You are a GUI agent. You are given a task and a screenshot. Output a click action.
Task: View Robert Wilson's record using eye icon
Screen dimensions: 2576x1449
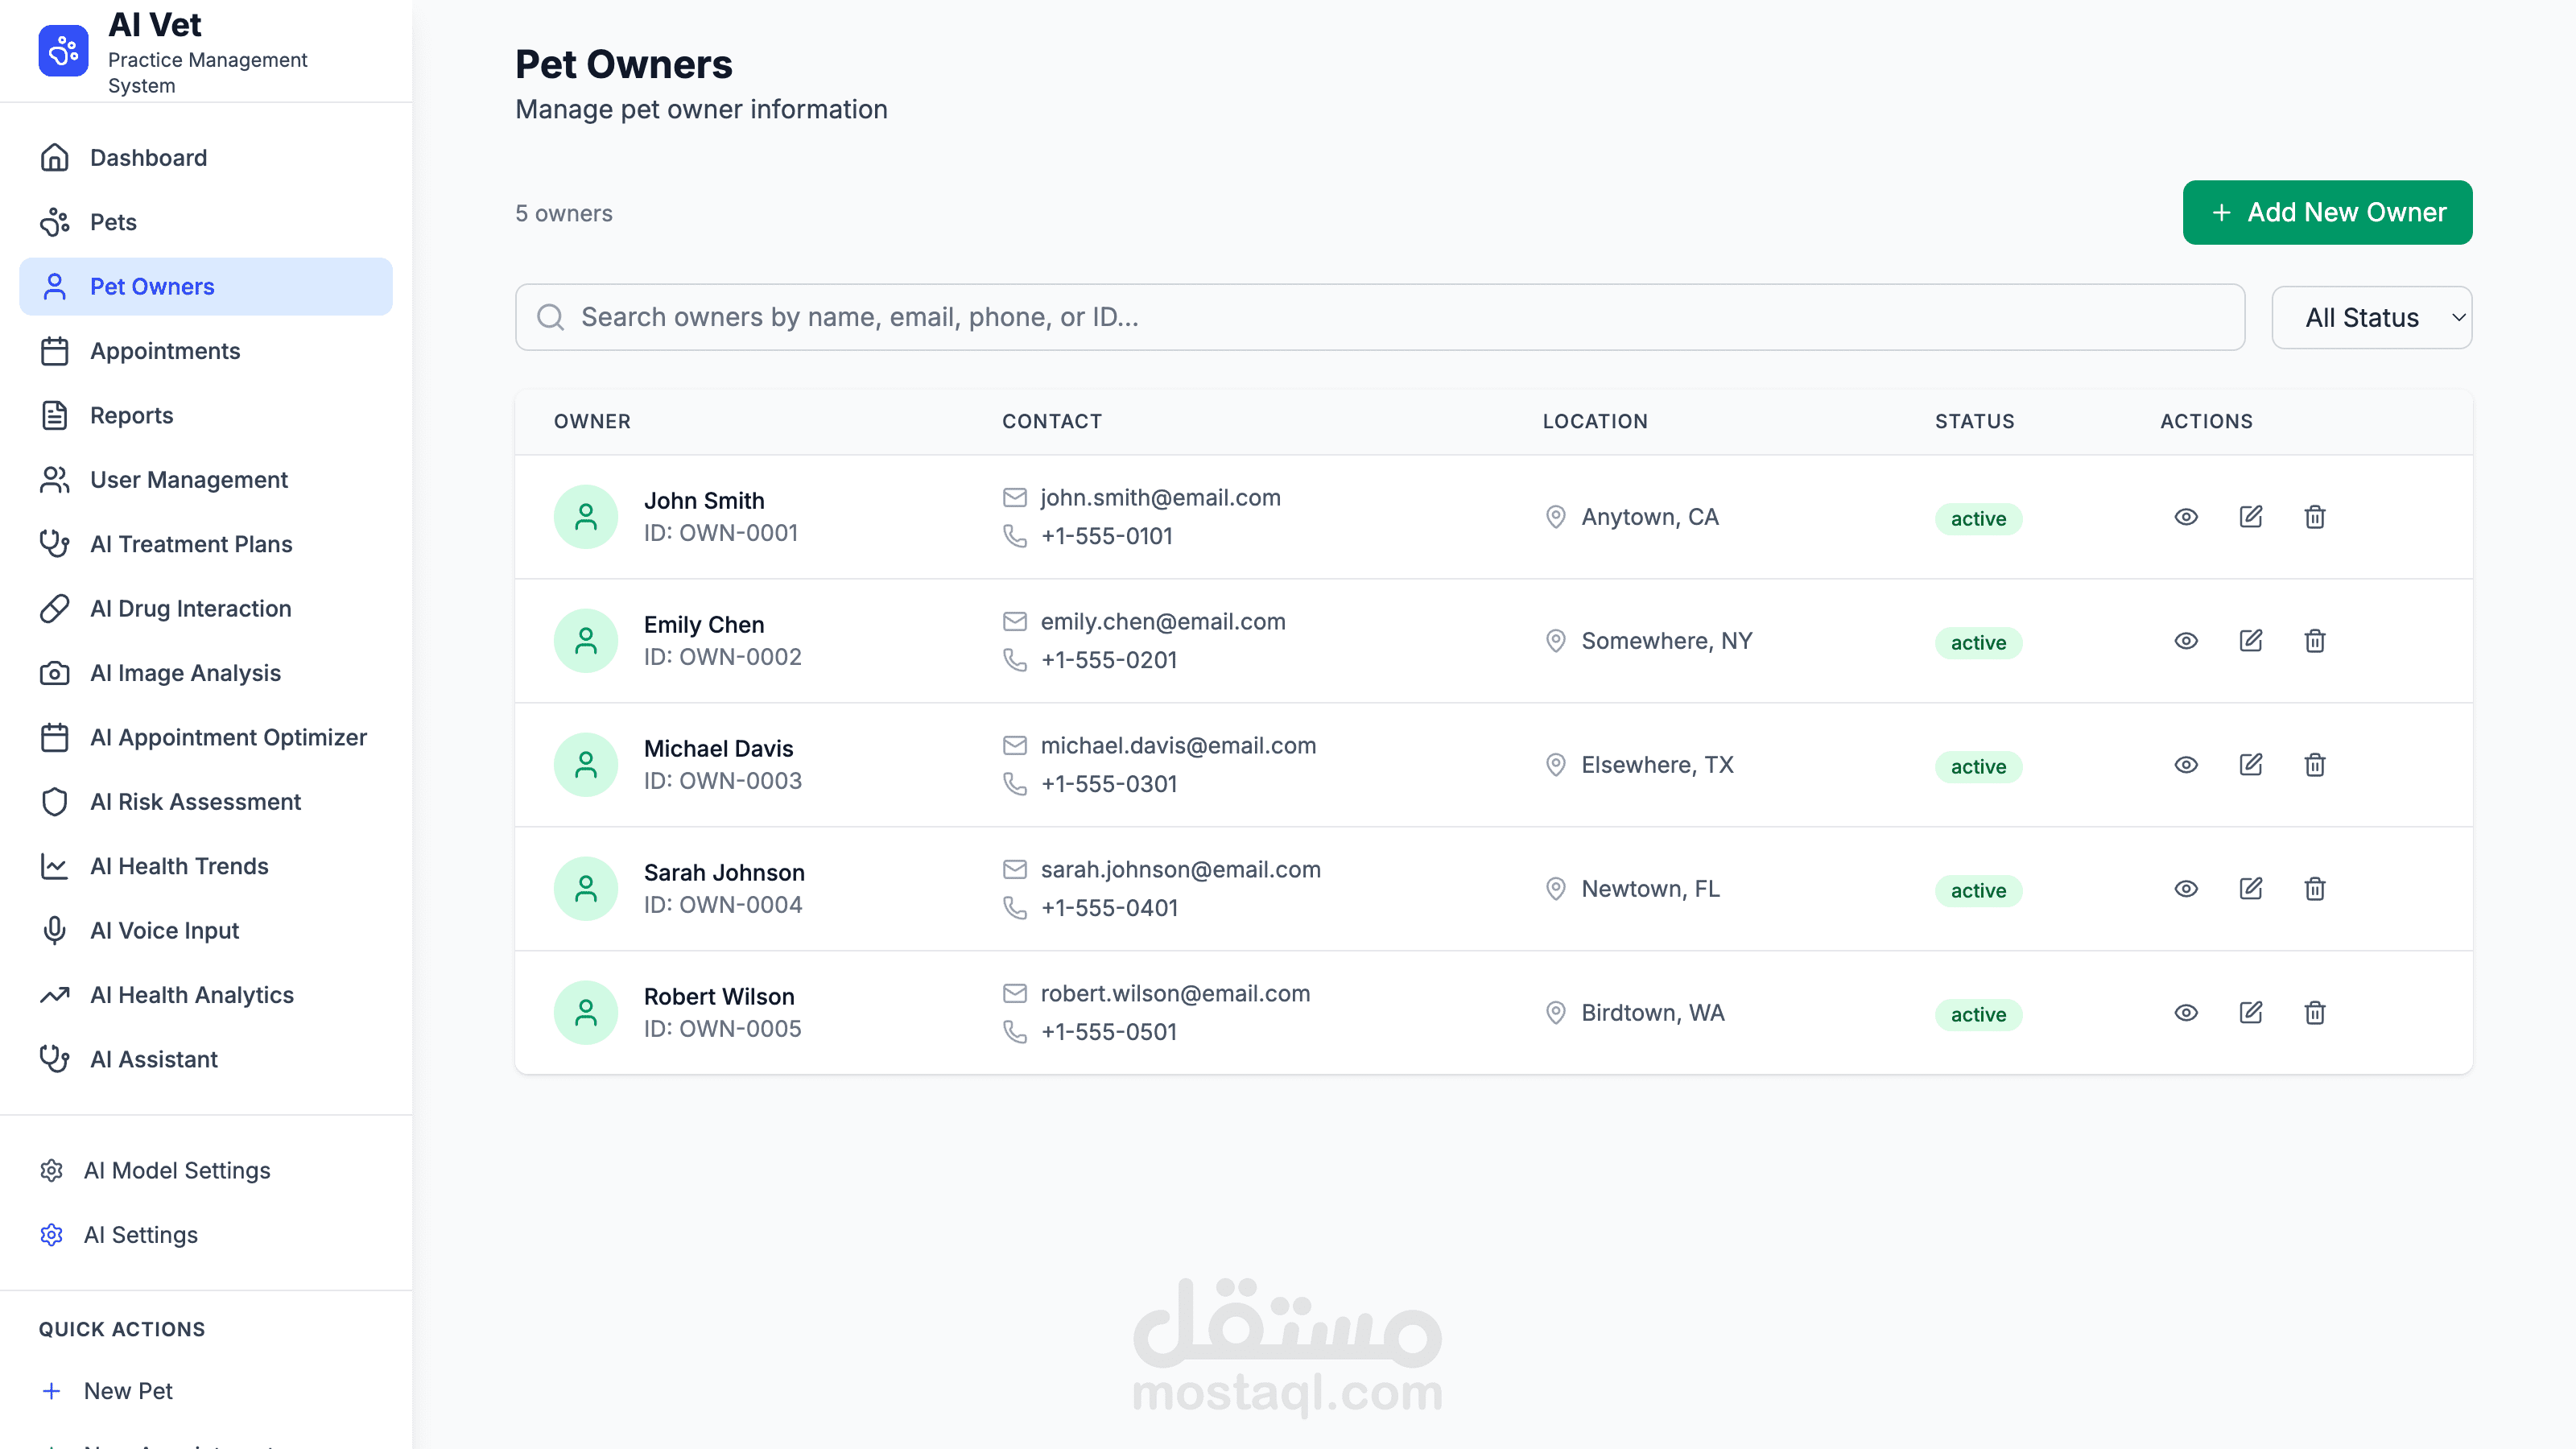(2186, 1013)
